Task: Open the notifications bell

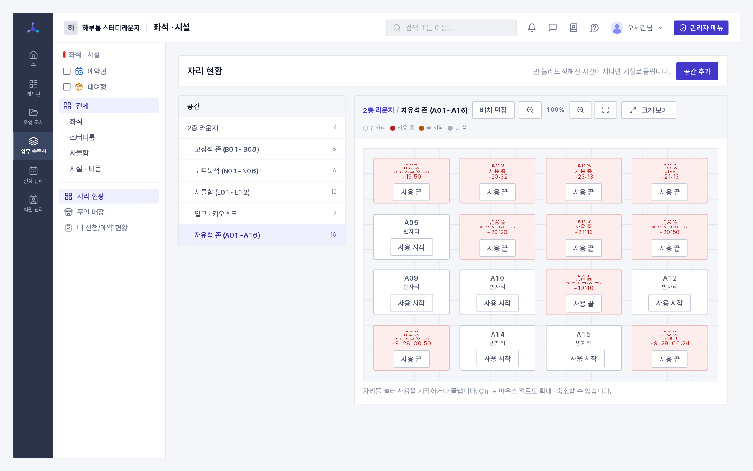Action: [x=532, y=28]
